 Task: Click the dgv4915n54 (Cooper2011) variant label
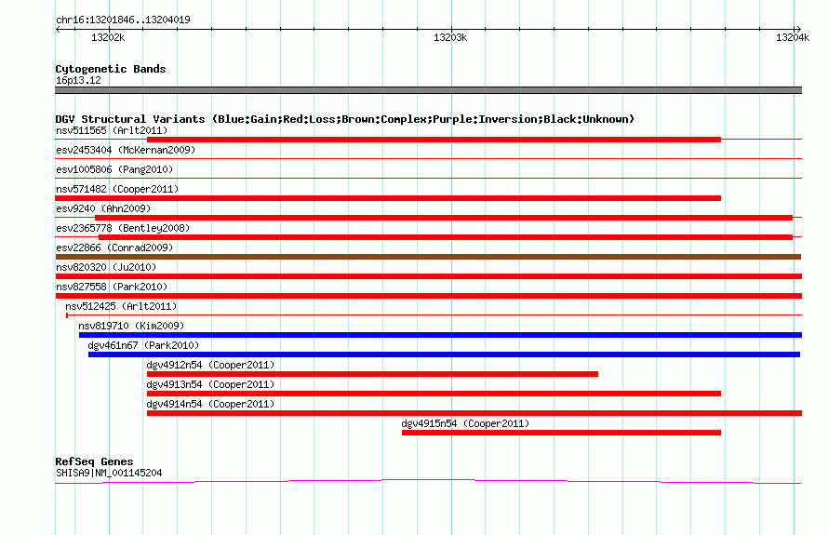pyautogui.click(x=465, y=423)
